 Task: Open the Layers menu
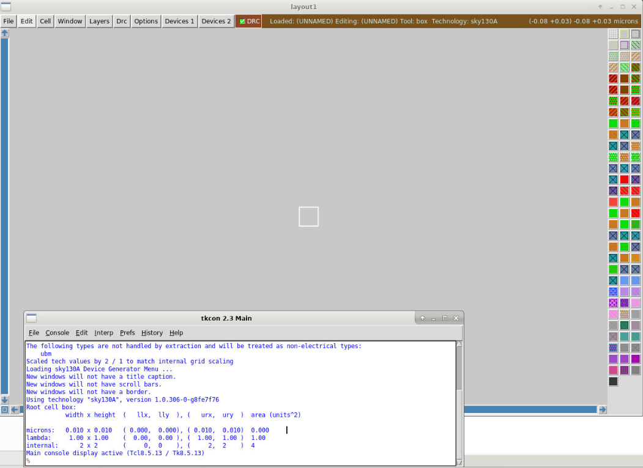coord(99,21)
